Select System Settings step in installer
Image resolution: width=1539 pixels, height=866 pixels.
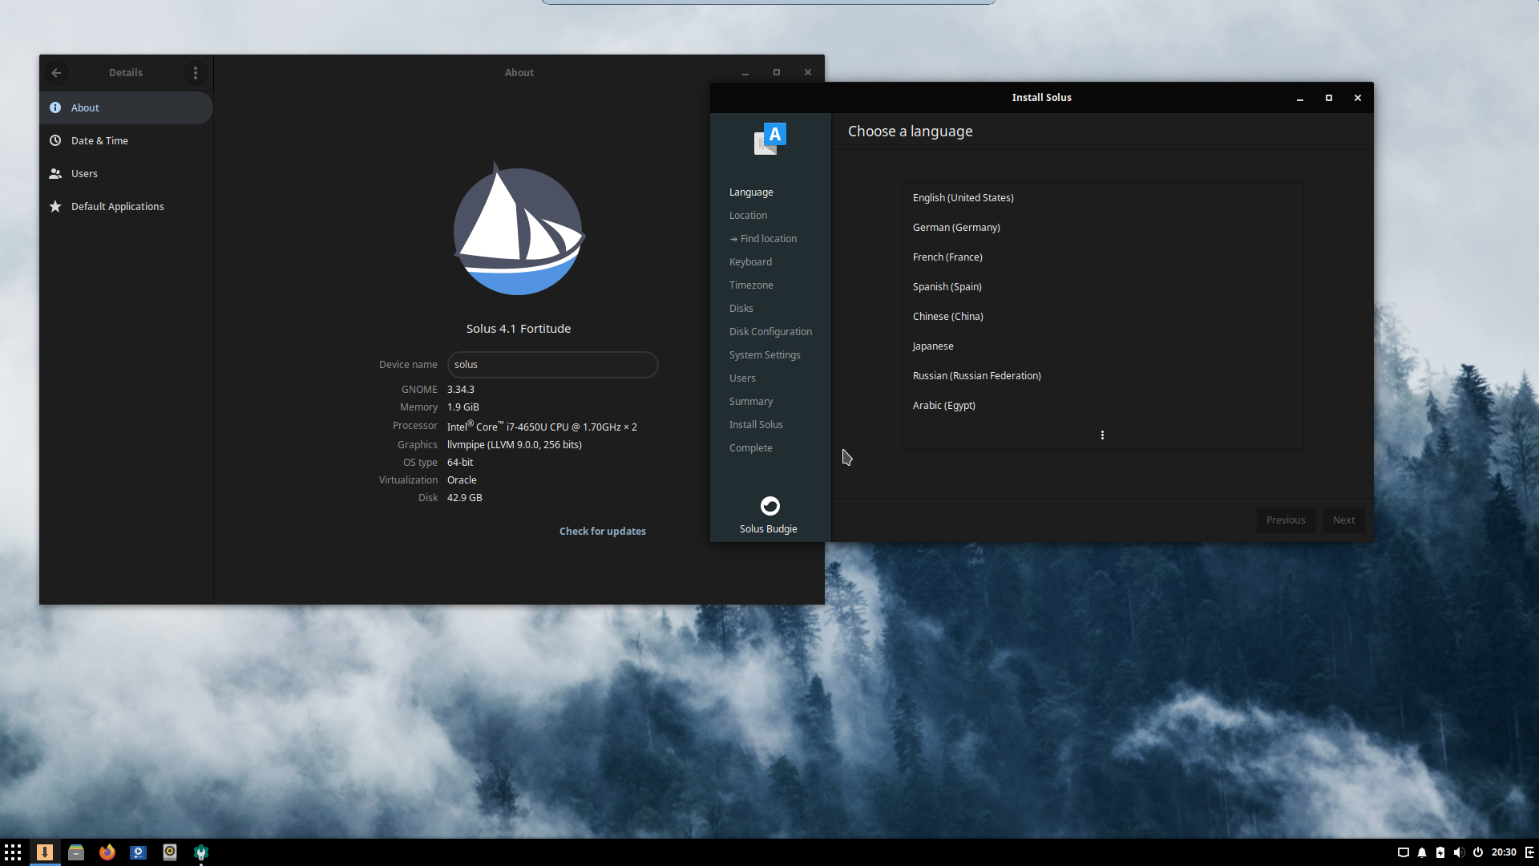[765, 355]
